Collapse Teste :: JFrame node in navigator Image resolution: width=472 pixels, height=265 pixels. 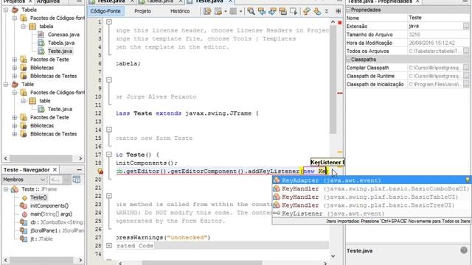point(6,189)
